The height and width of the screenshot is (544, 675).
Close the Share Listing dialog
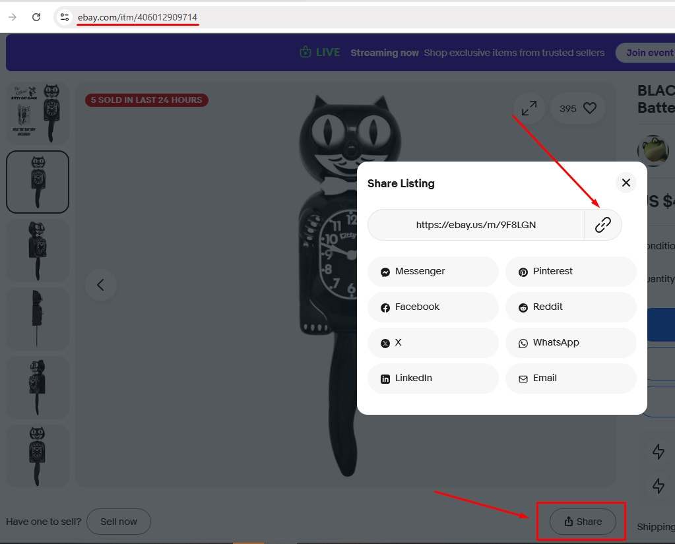click(x=626, y=183)
